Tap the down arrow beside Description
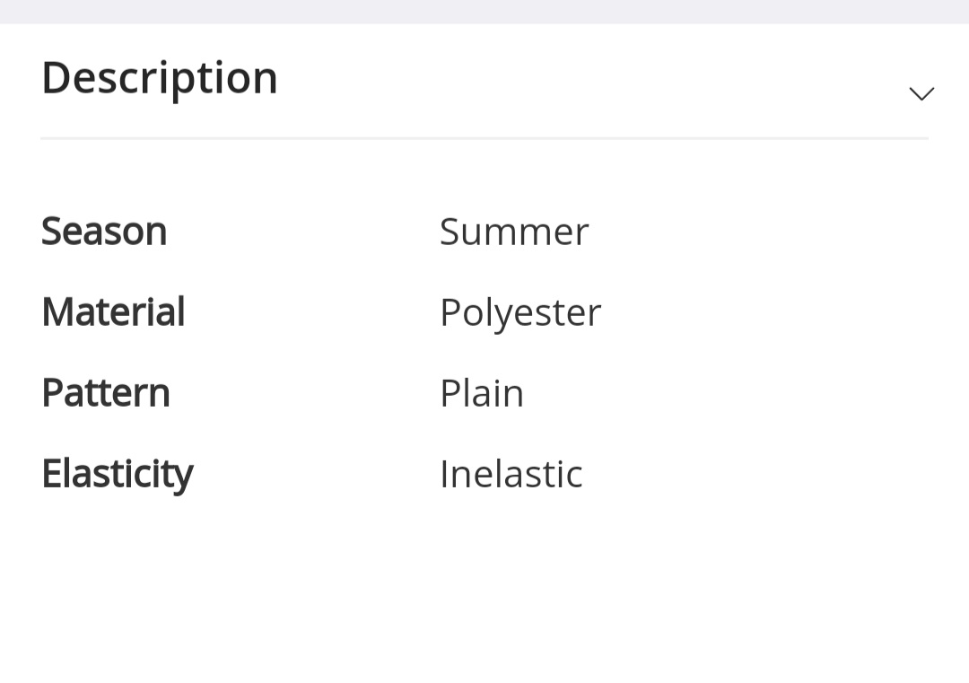Screen dimensions: 969x683 [x=921, y=93]
